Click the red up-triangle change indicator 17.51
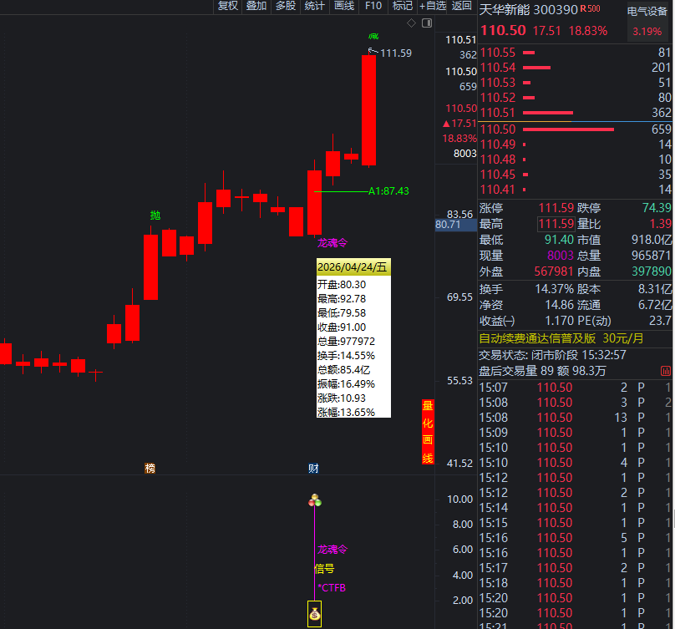The height and width of the screenshot is (629, 675). tap(459, 124)
